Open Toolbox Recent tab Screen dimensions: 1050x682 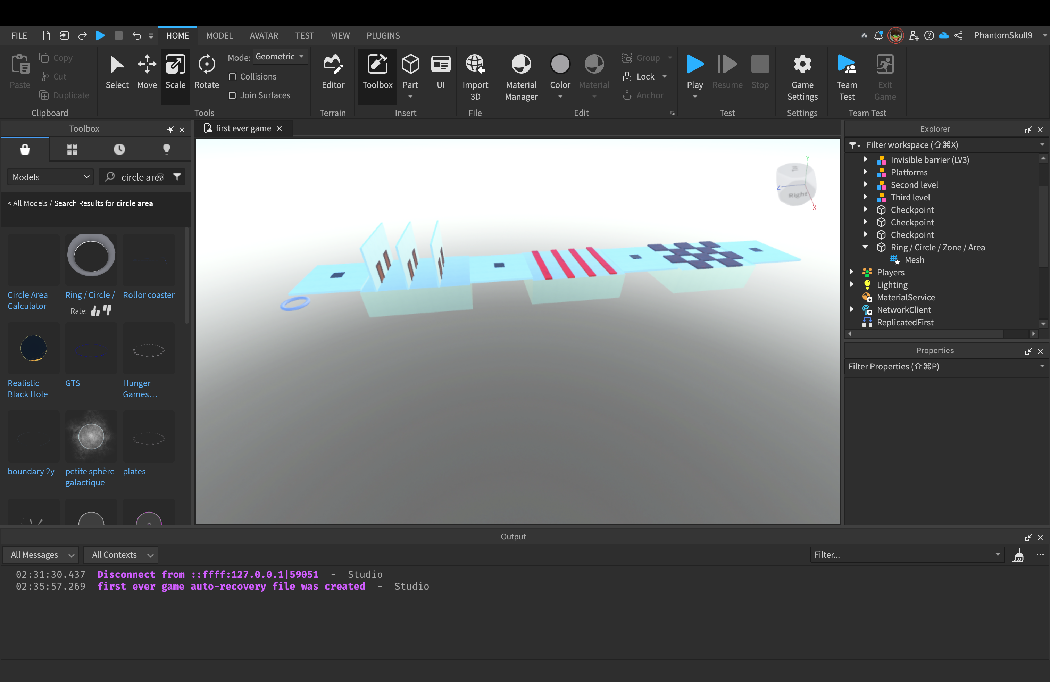click(119, 150)
